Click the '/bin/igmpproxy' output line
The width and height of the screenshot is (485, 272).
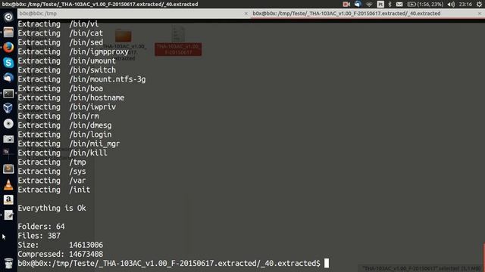click(73, 51)
